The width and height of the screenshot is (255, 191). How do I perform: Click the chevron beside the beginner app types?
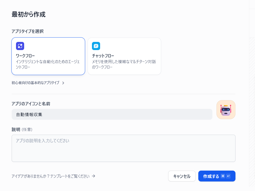click(x=63, y=83)
